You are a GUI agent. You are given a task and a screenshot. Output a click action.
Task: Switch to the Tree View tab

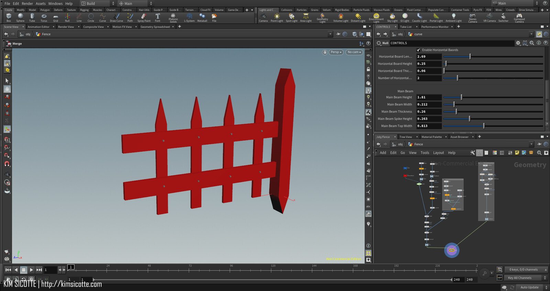click(x=406, y=137)
